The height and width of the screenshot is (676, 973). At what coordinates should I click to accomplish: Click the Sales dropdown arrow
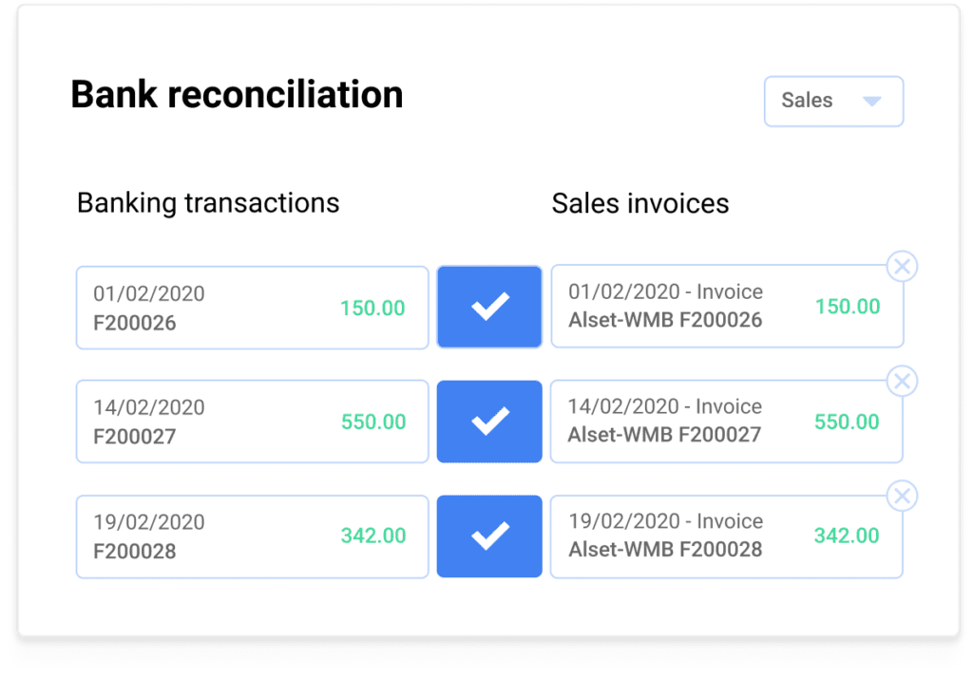(x=871, y=101)
